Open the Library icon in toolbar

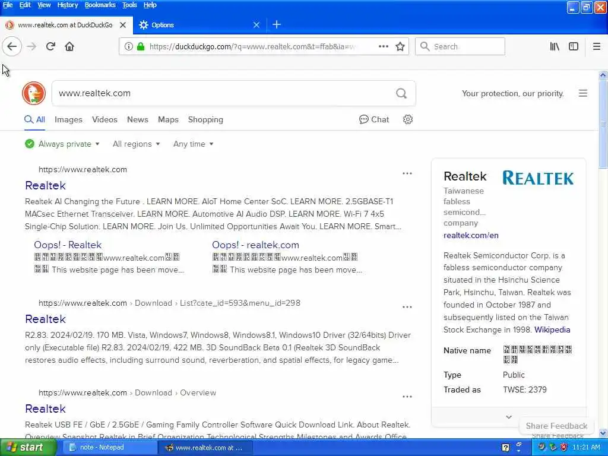[x=555, y=46]
